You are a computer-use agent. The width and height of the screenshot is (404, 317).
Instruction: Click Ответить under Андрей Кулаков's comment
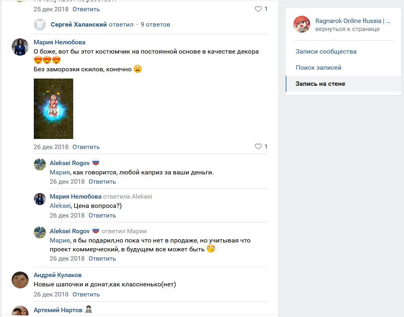point(86,294)
